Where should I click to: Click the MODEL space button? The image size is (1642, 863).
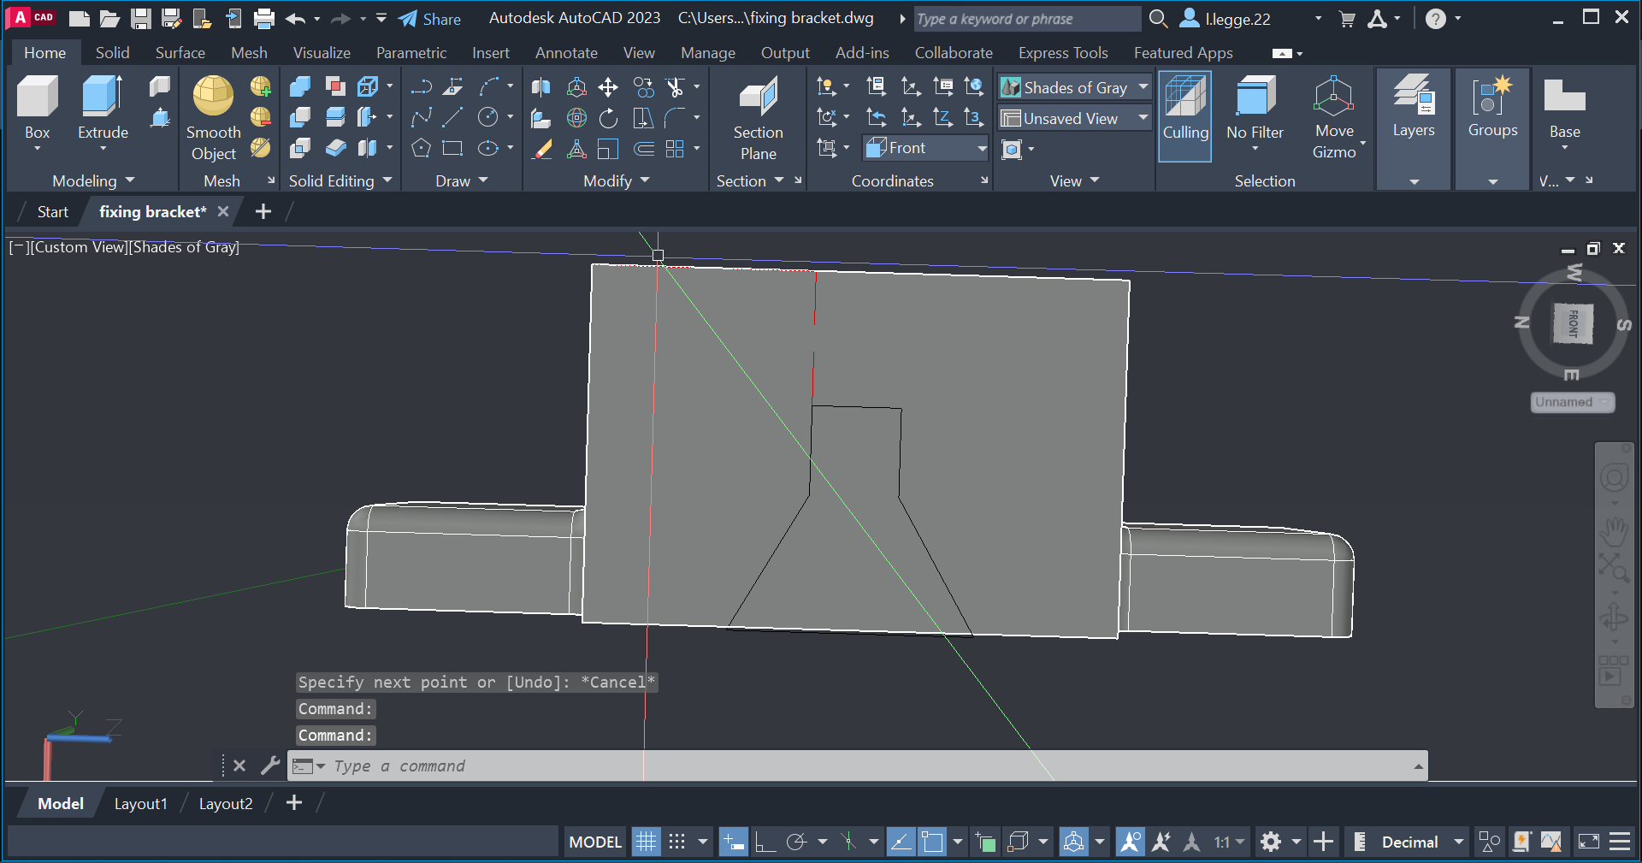[595, 842]
